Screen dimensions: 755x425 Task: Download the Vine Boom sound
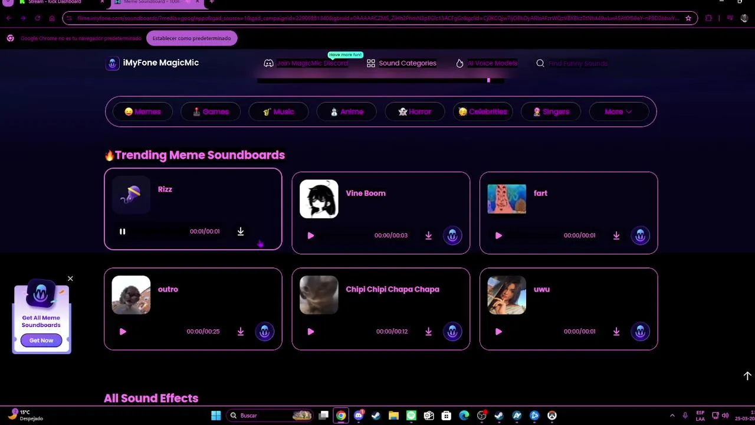pos(429,236)
